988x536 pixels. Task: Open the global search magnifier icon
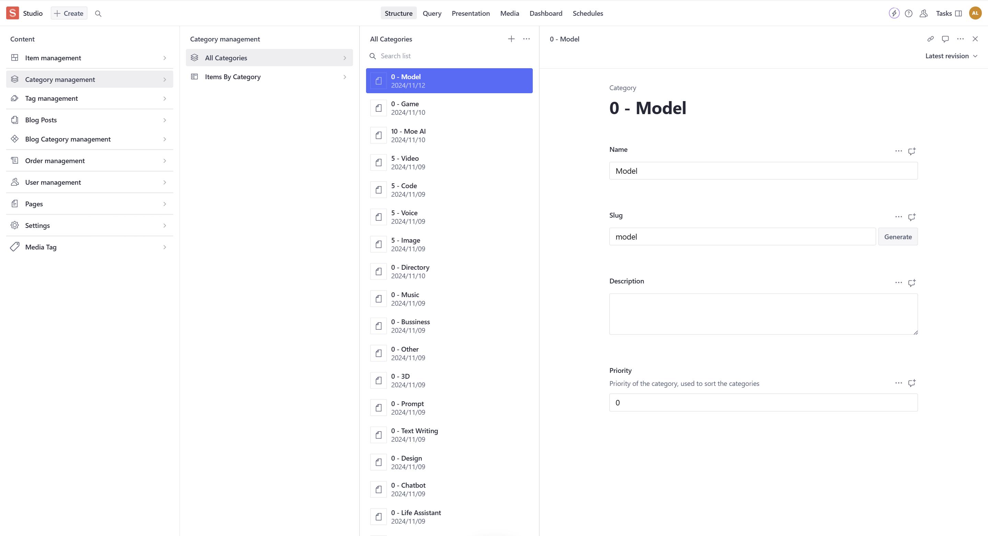tap(98, 13)
